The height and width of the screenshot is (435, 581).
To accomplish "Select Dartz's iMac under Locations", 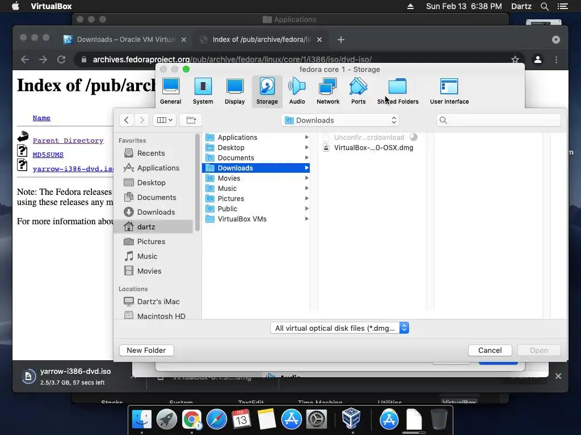I will pyautogui.click(x=153, y=301).
